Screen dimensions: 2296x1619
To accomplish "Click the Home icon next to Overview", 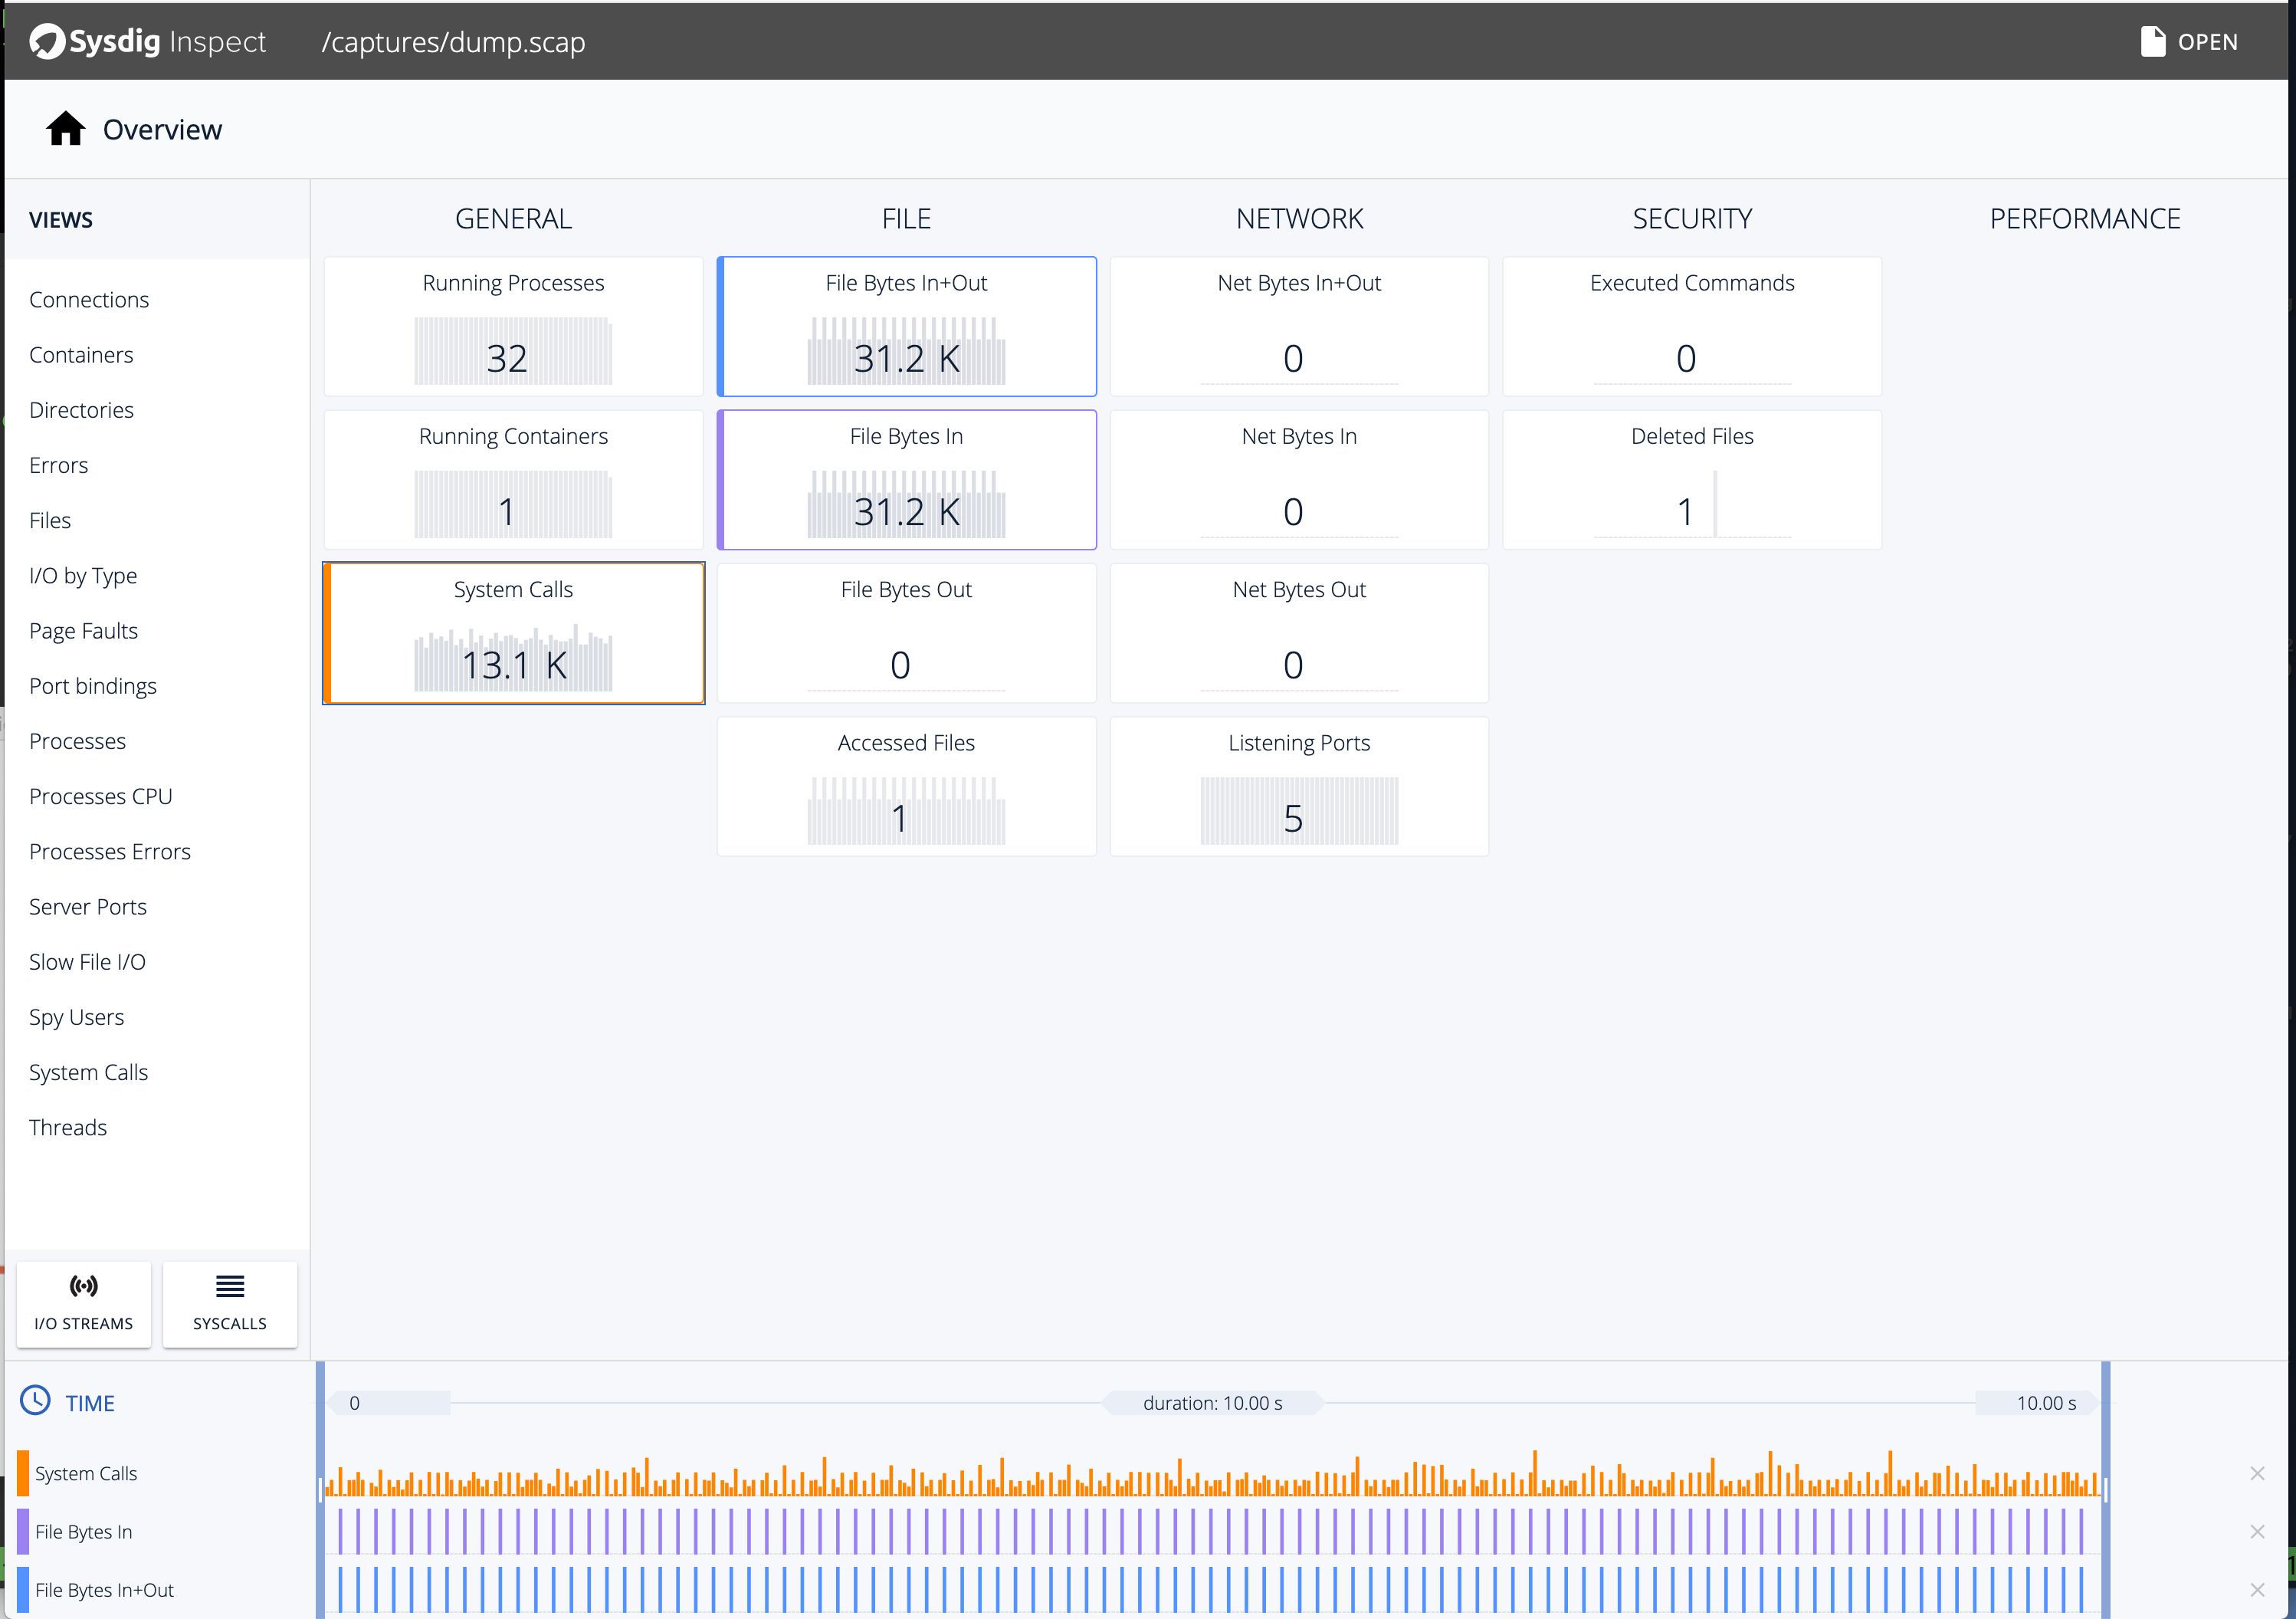I will [x=64, y=128].
